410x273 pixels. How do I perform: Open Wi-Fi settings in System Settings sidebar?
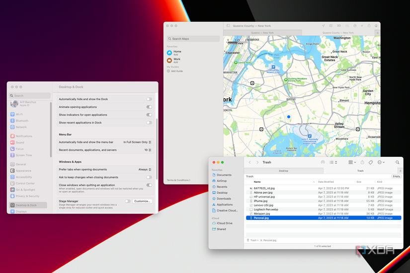point(17,115)
